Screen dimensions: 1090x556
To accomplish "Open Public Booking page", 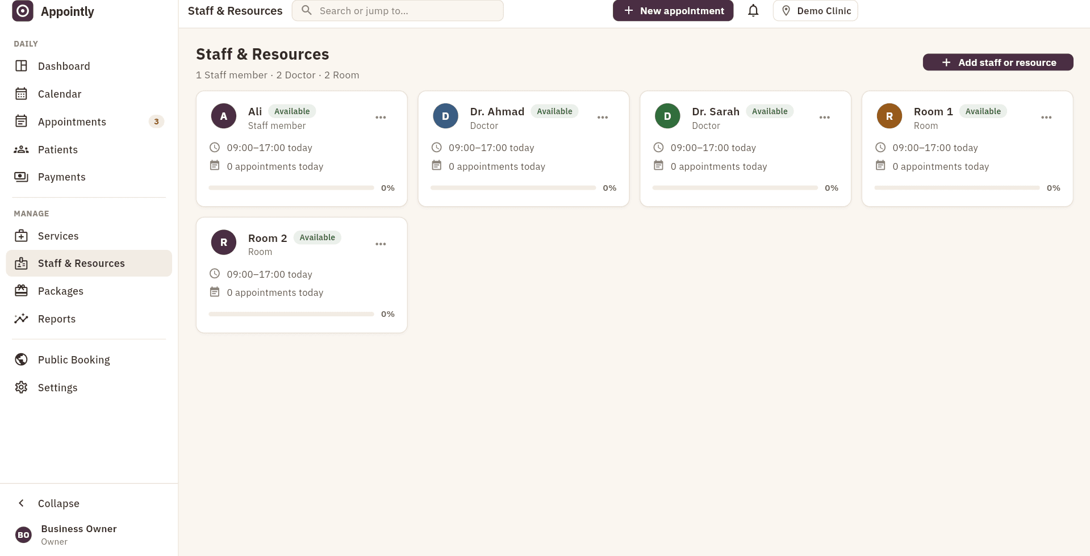I will (x=89, y=360).
